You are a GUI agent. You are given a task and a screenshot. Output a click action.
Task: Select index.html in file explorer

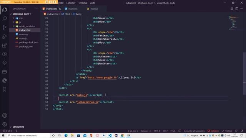tap(25, 30)
